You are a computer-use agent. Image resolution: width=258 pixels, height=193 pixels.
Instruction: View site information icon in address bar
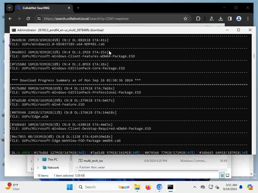[x=39, y=19]
